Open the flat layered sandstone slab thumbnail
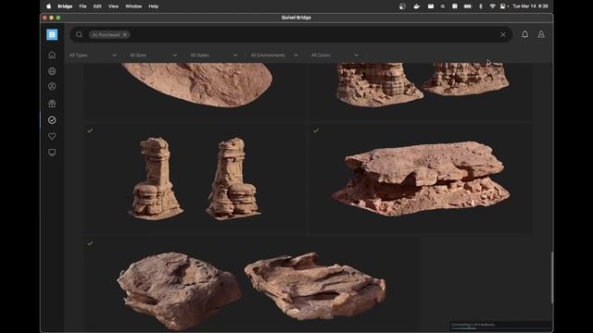 tap(421, 179)
